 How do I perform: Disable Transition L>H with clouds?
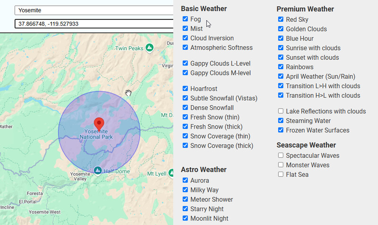[281, 86]
